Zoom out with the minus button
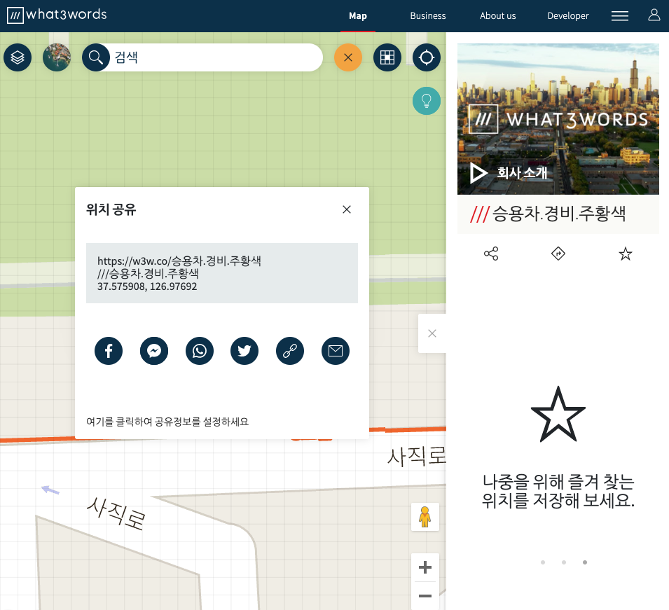669x610 pixels. pos(425,596)
